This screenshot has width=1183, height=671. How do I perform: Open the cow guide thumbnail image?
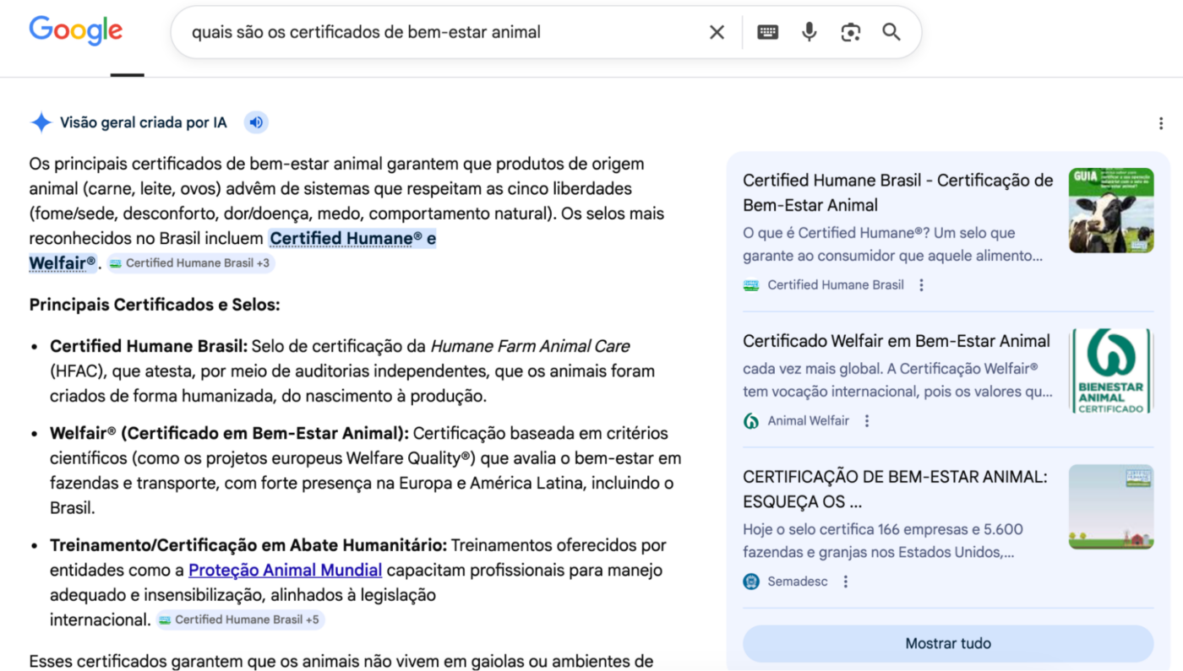click(1110, 210)
